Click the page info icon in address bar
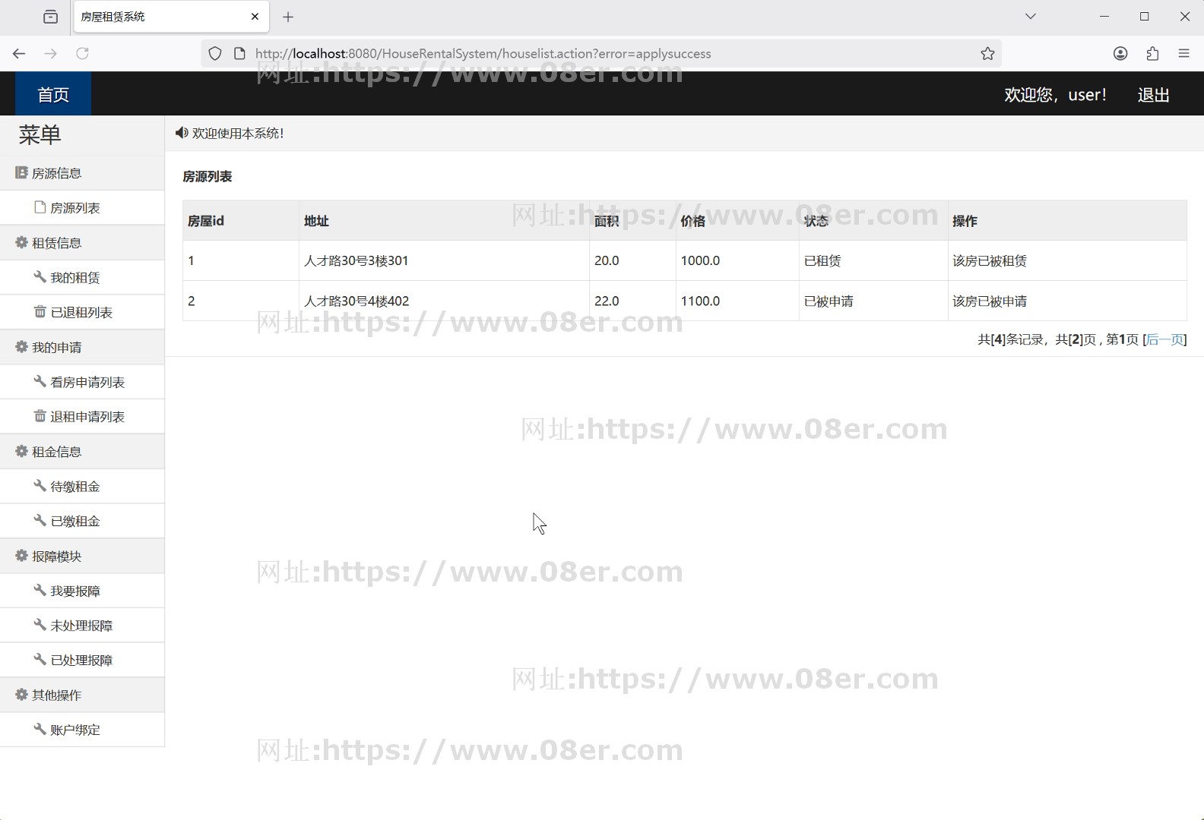This screenshot has width=1204, height=820. (x=239, y=53)
